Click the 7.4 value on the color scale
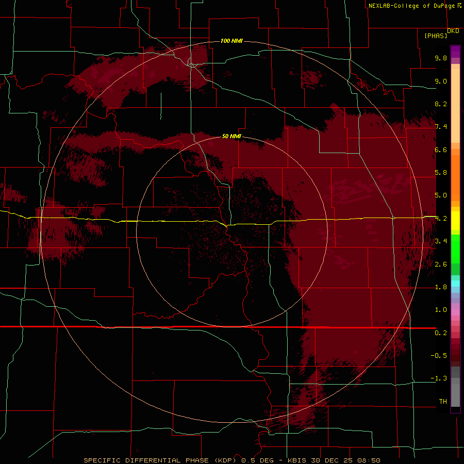The width and height of the screenshot is (464, 464). pos(441,127)
